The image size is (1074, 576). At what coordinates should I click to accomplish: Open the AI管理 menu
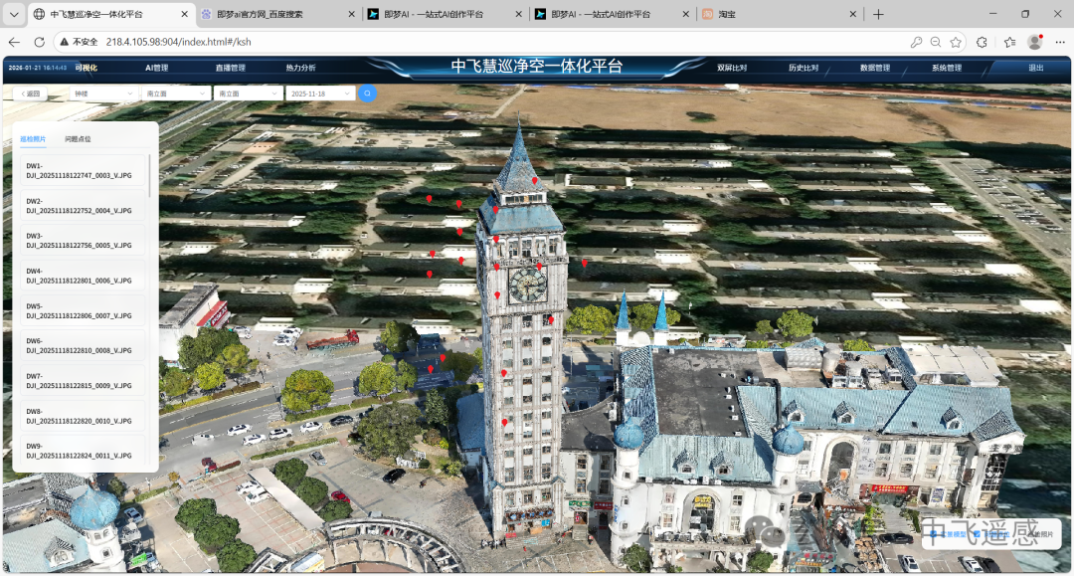click(157, 68)
